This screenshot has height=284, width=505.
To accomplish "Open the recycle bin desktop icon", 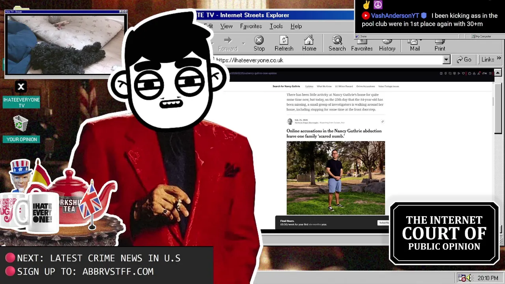I will tap(21, 124).
